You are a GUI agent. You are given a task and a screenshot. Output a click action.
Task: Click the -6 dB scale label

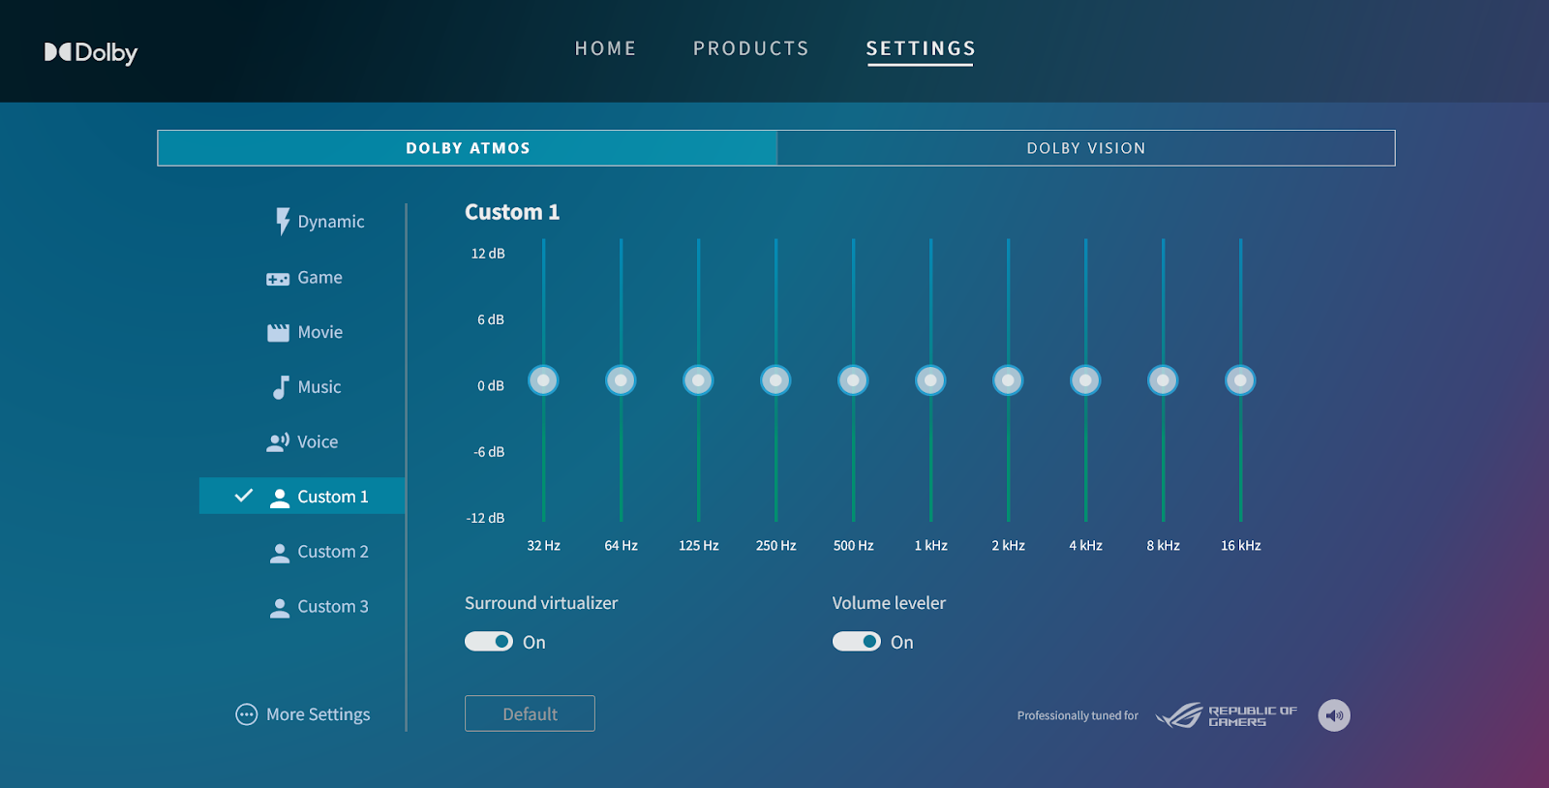click(x=489, y=452)
